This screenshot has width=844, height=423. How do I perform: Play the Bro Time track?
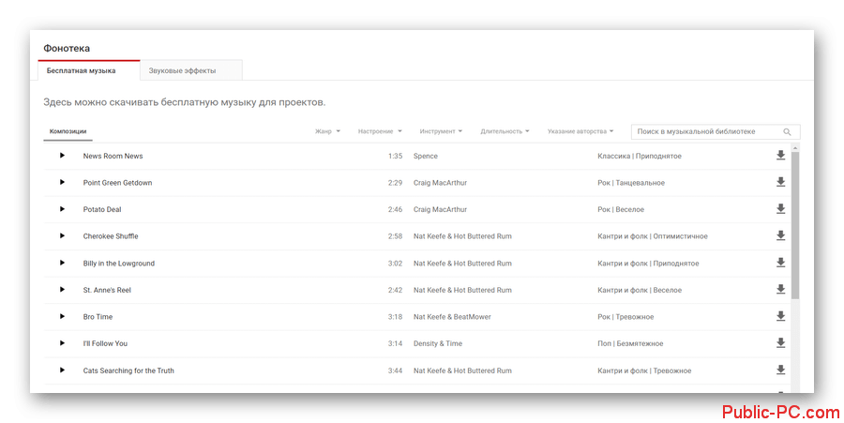click(x=62, y=317)
